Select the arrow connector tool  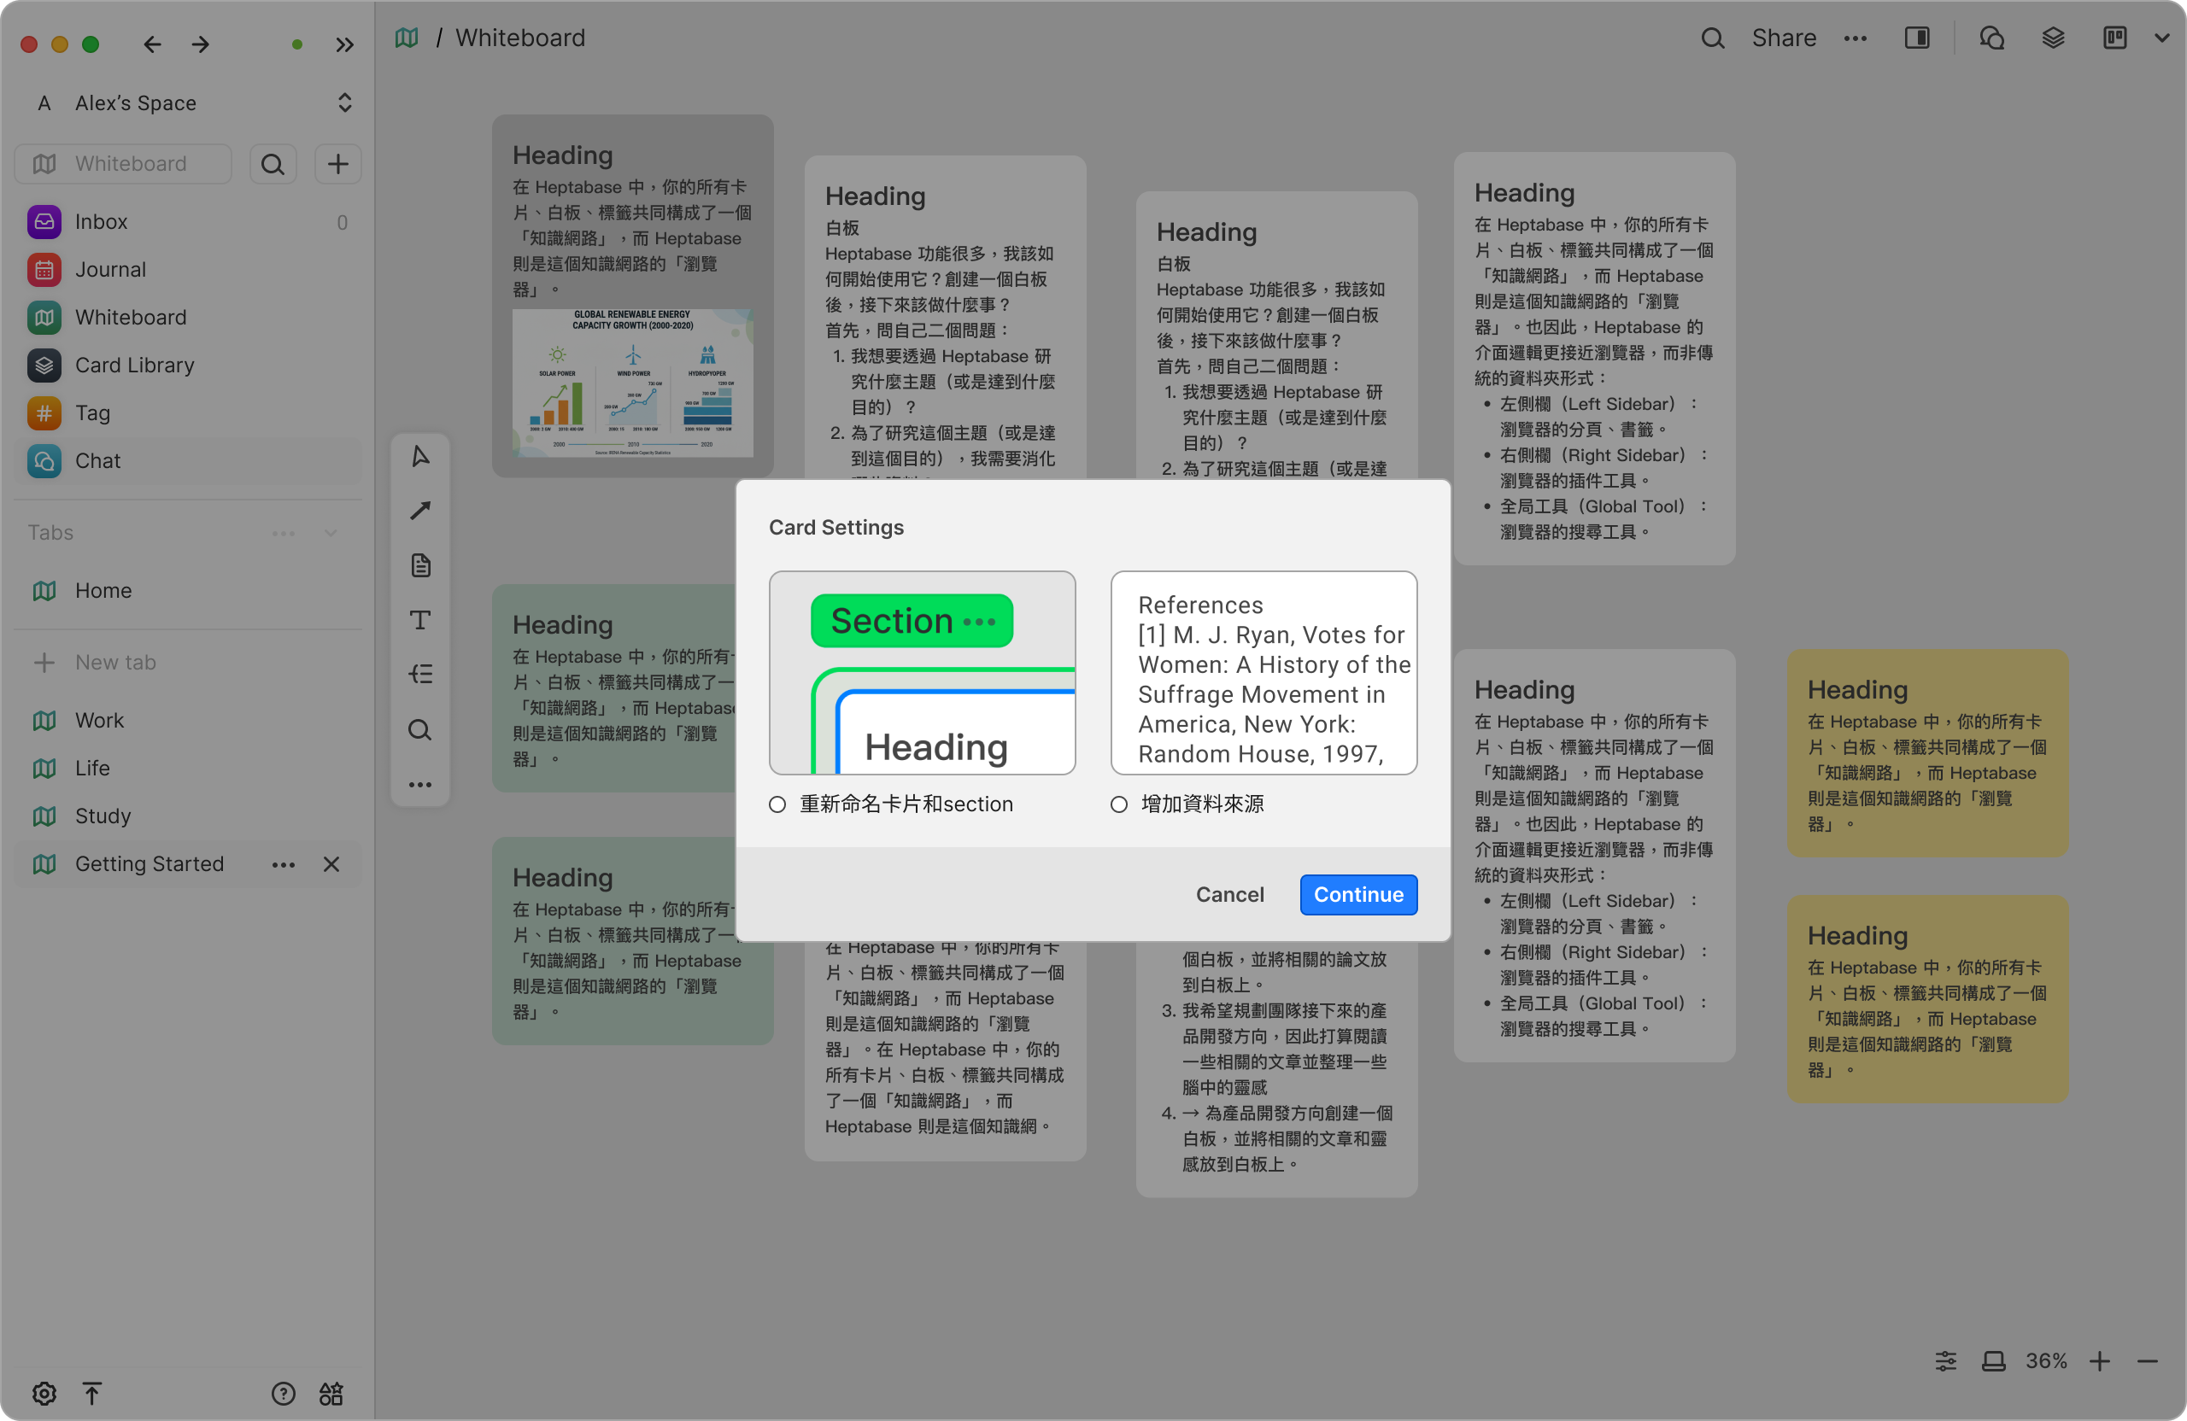tap(420, 511)
